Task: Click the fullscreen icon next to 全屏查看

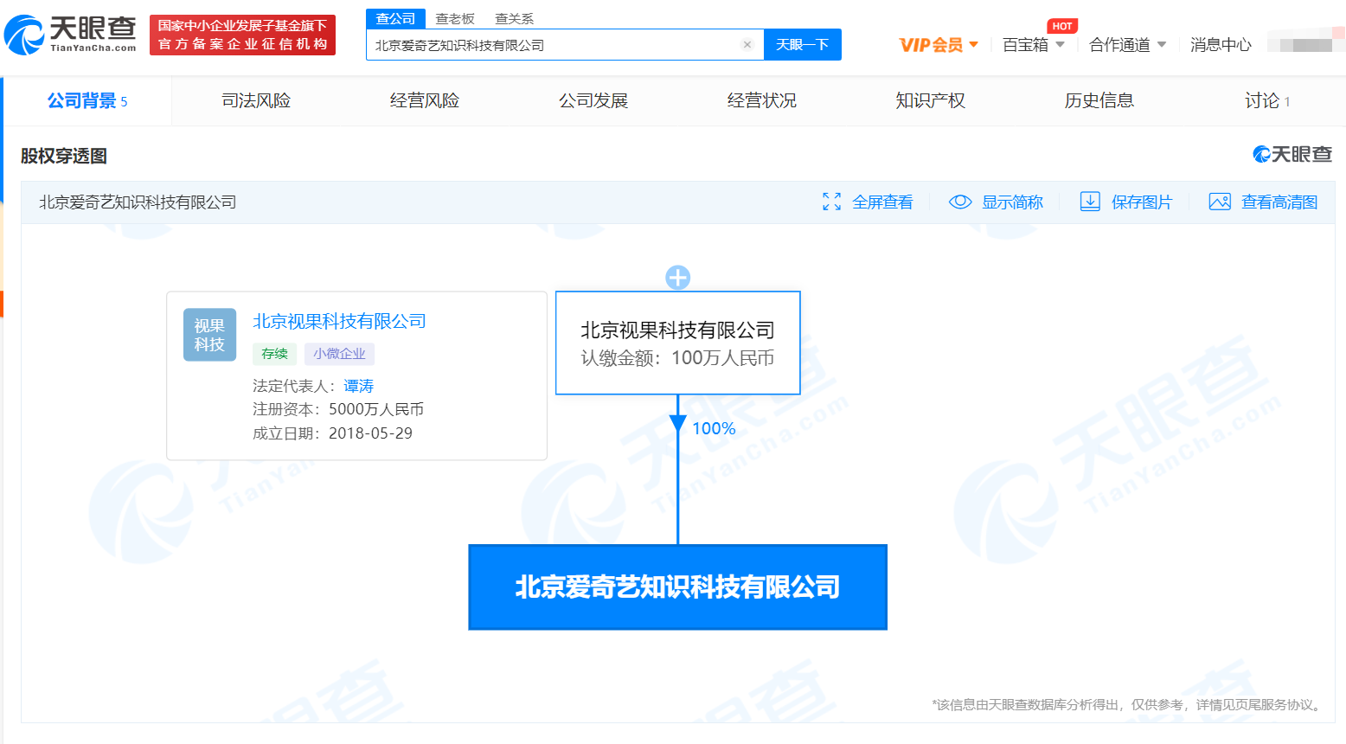Action: [x=832, y=202]
